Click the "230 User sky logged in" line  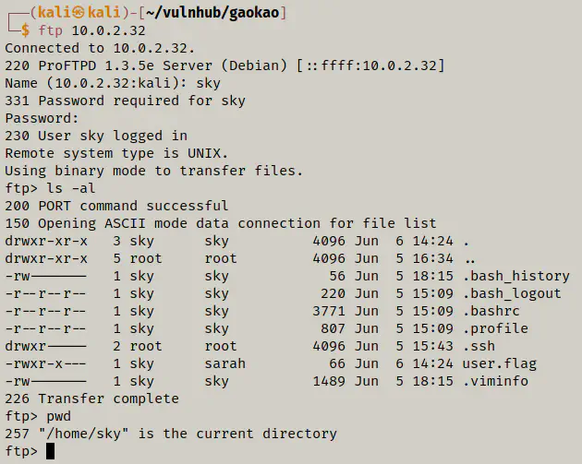(96, 136)
